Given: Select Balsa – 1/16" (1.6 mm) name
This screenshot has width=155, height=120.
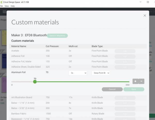Looking at the screenshot, I should (x=23, y=103).
